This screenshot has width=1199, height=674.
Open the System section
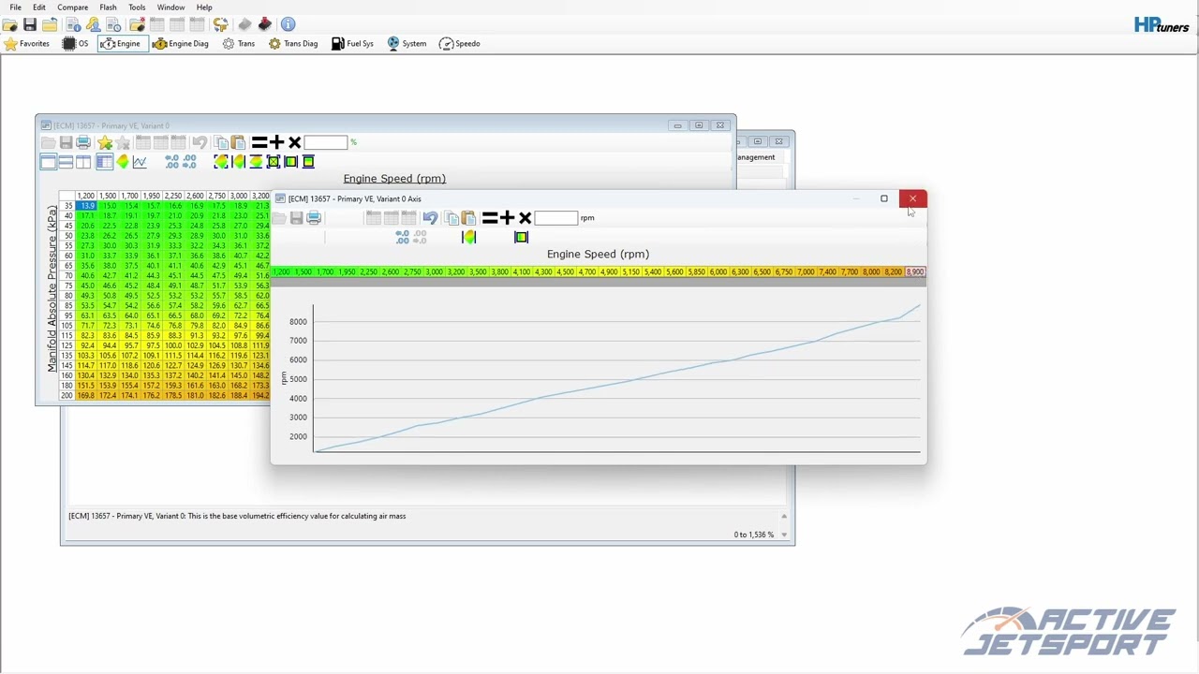coord(407,44)
